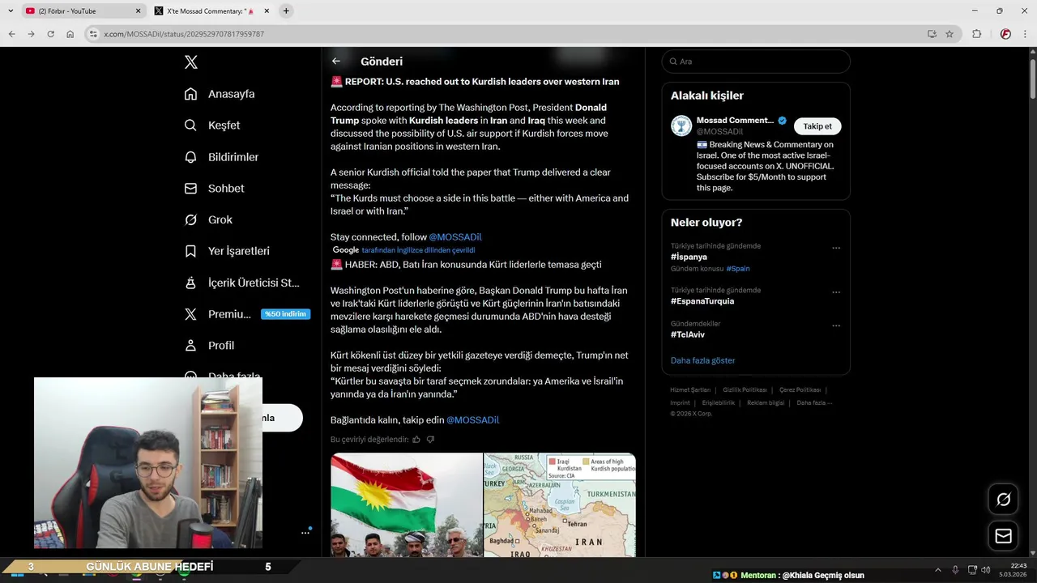Open more options for #TelAviv trend
This screenshot has height=583, width=1037.
tap(836, 326)
